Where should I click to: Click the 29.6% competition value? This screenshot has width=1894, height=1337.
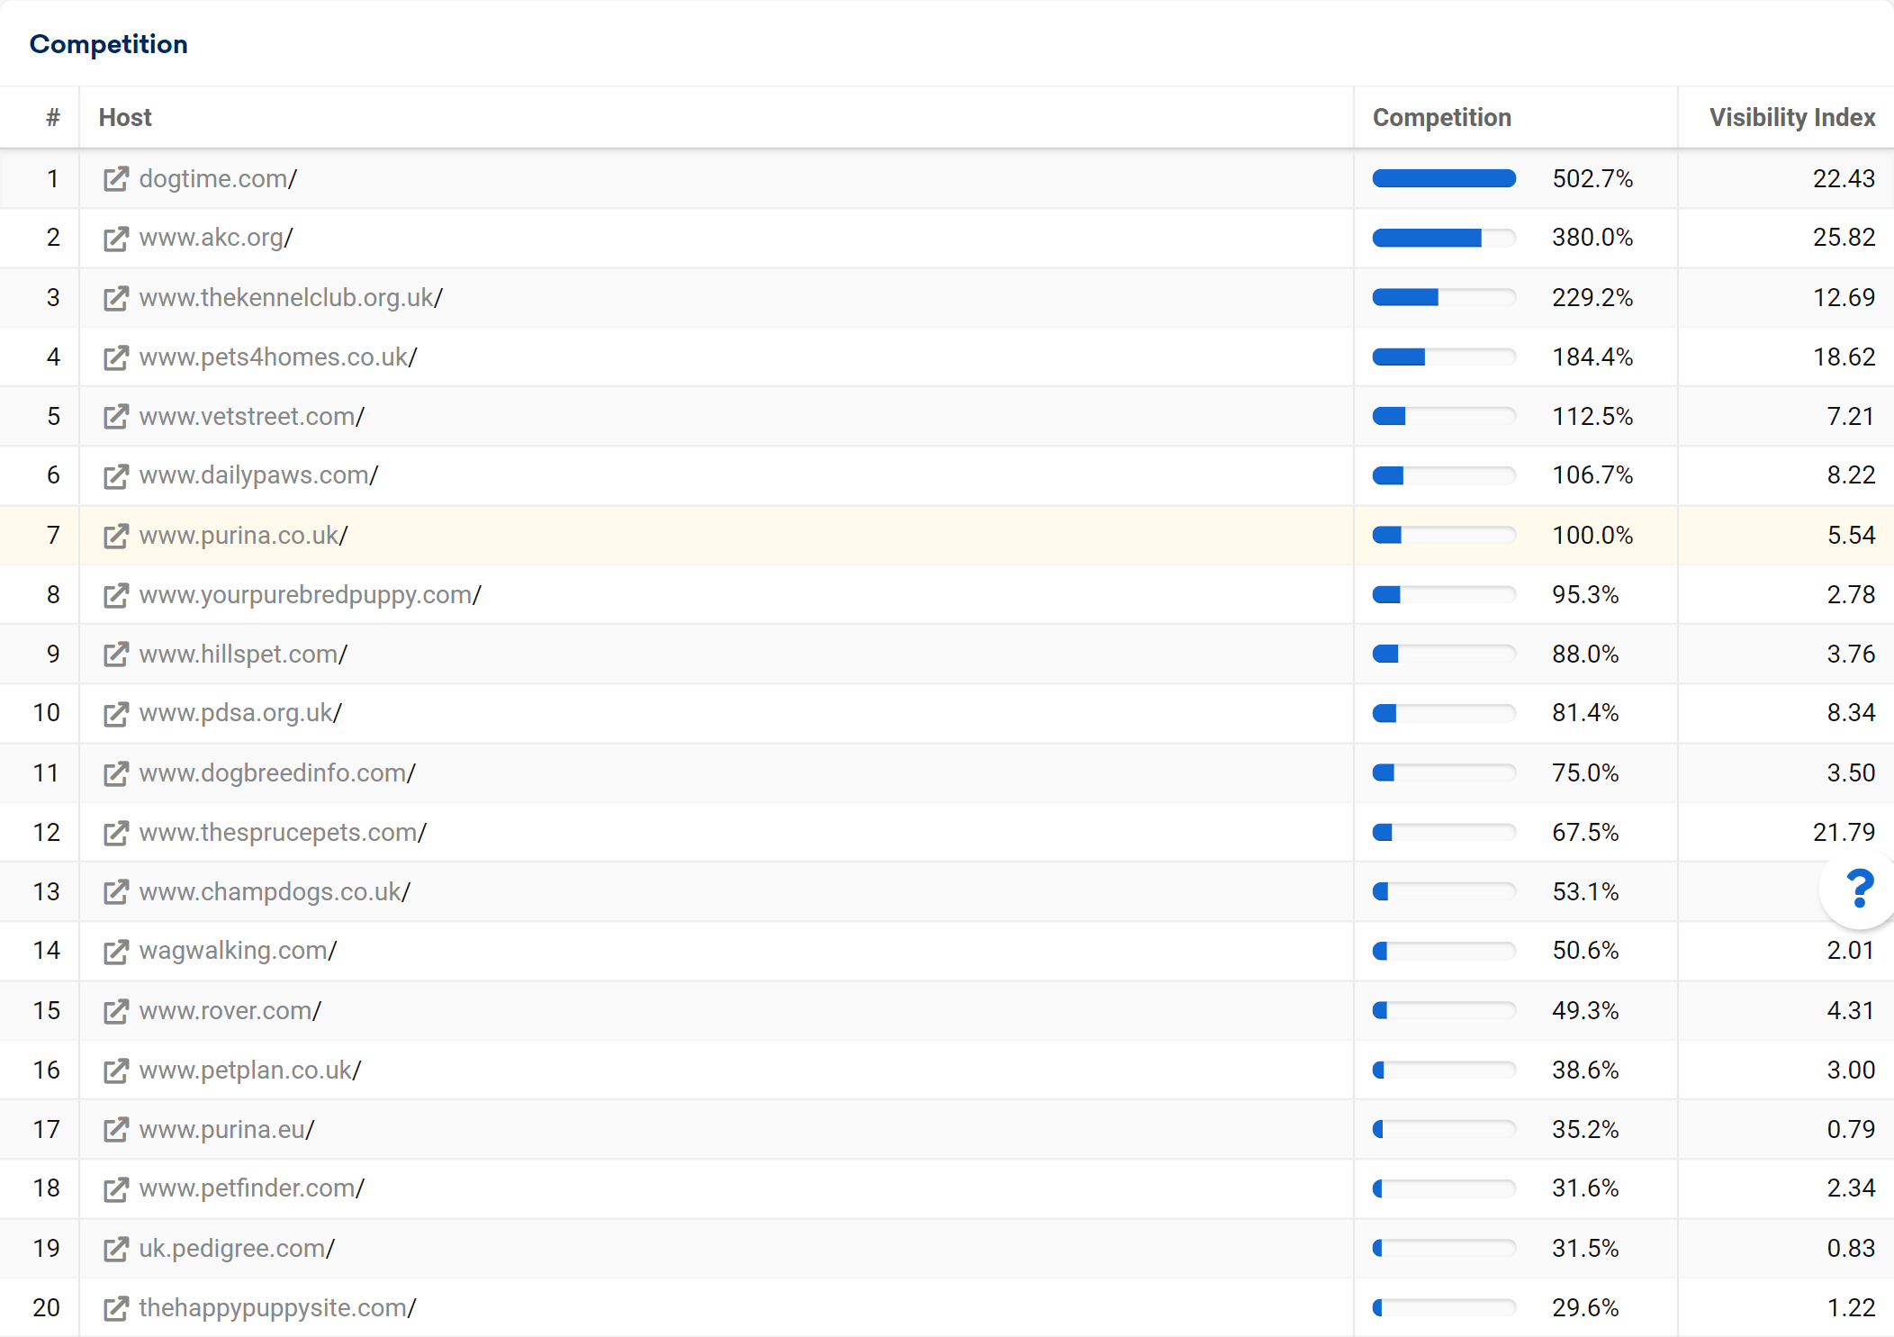(1585, 1307)
